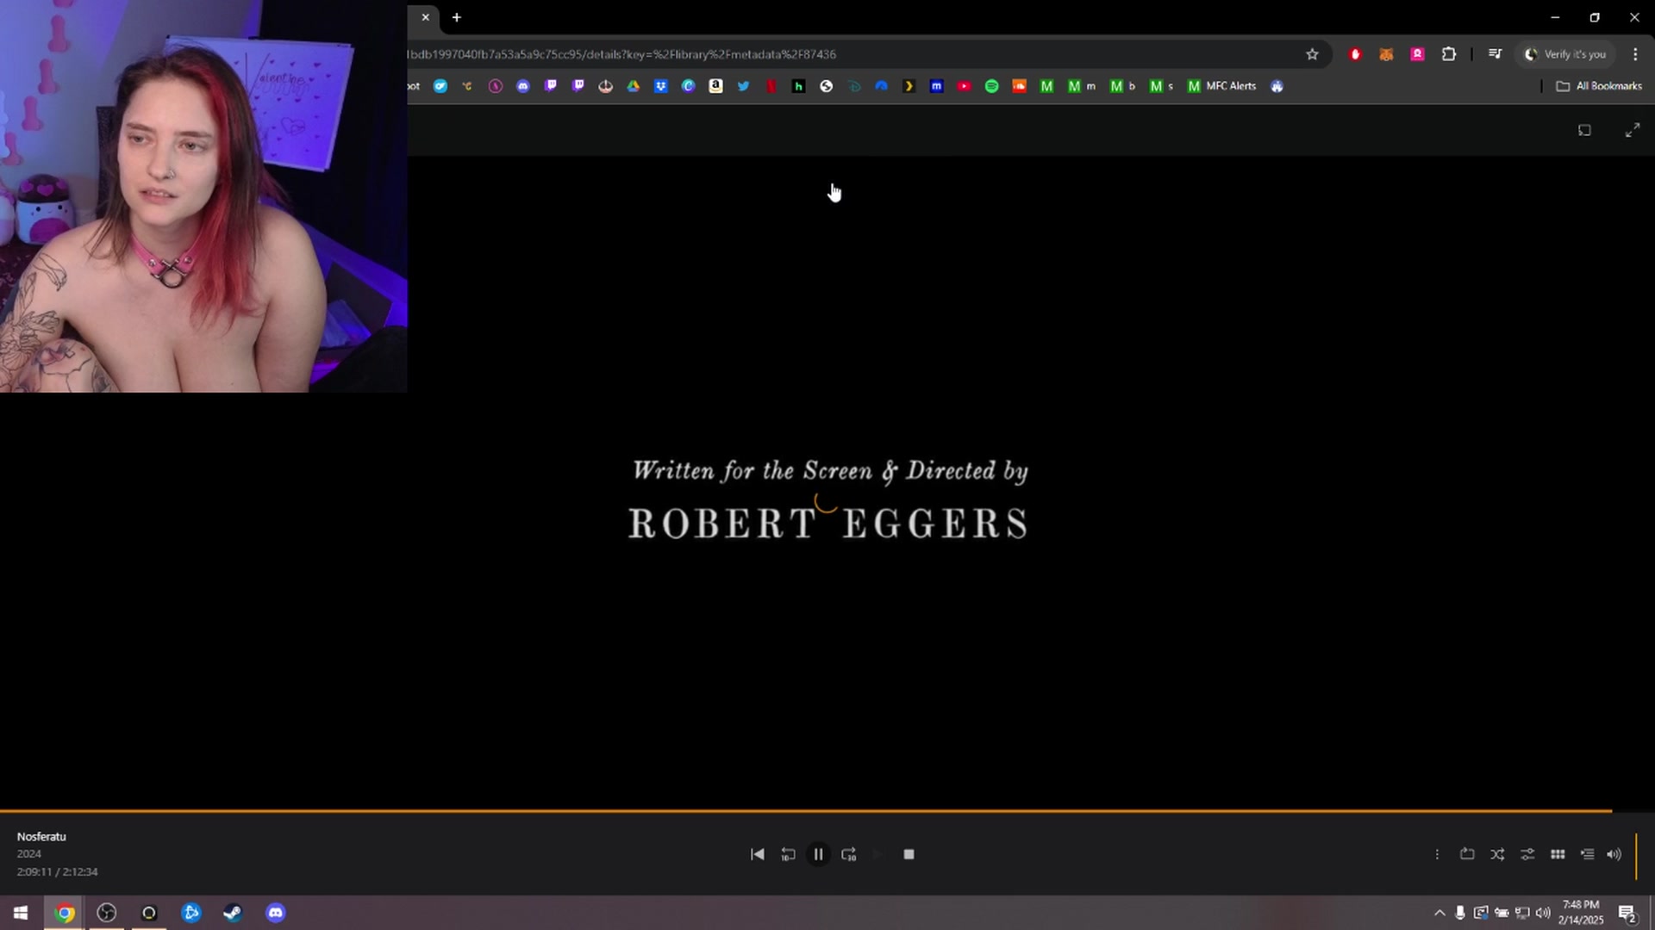1655x930 pixels.
Task: Open the All Bookmarks folder
Action: (1599, 86)
